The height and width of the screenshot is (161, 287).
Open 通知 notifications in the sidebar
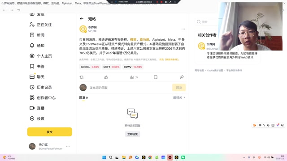click(x=37, y=46)
